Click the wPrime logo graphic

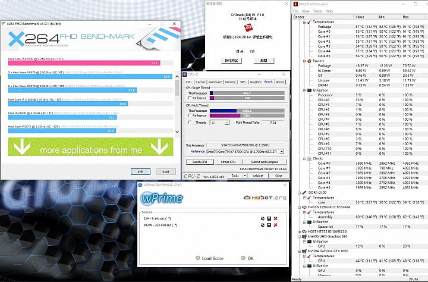(161, 198)
